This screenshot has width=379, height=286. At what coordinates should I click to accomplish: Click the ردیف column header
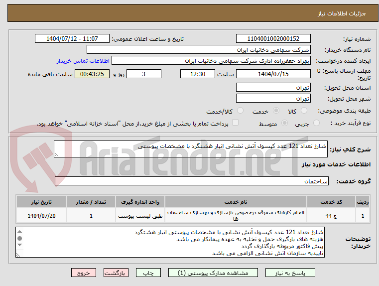click(x=363, y=202)
